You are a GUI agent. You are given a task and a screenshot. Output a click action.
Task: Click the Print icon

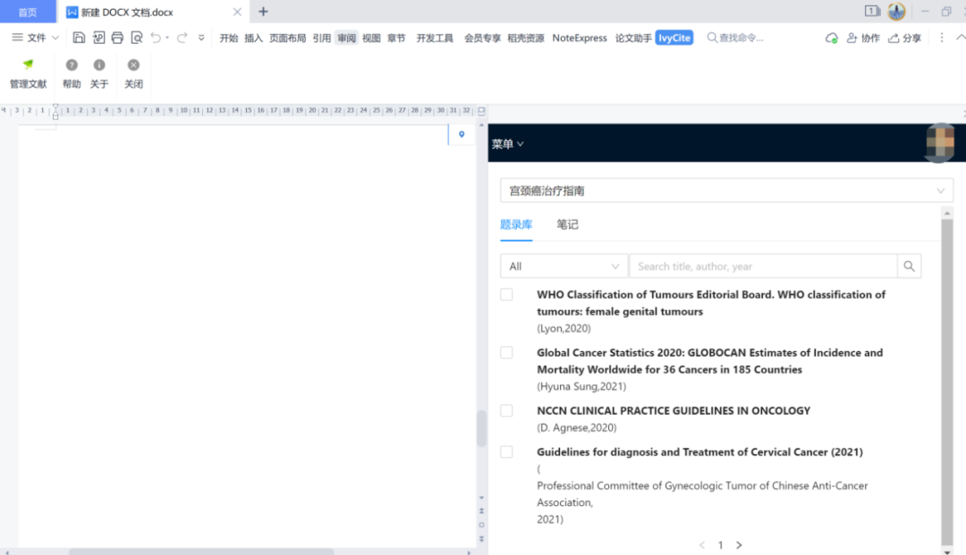[117, 38]
